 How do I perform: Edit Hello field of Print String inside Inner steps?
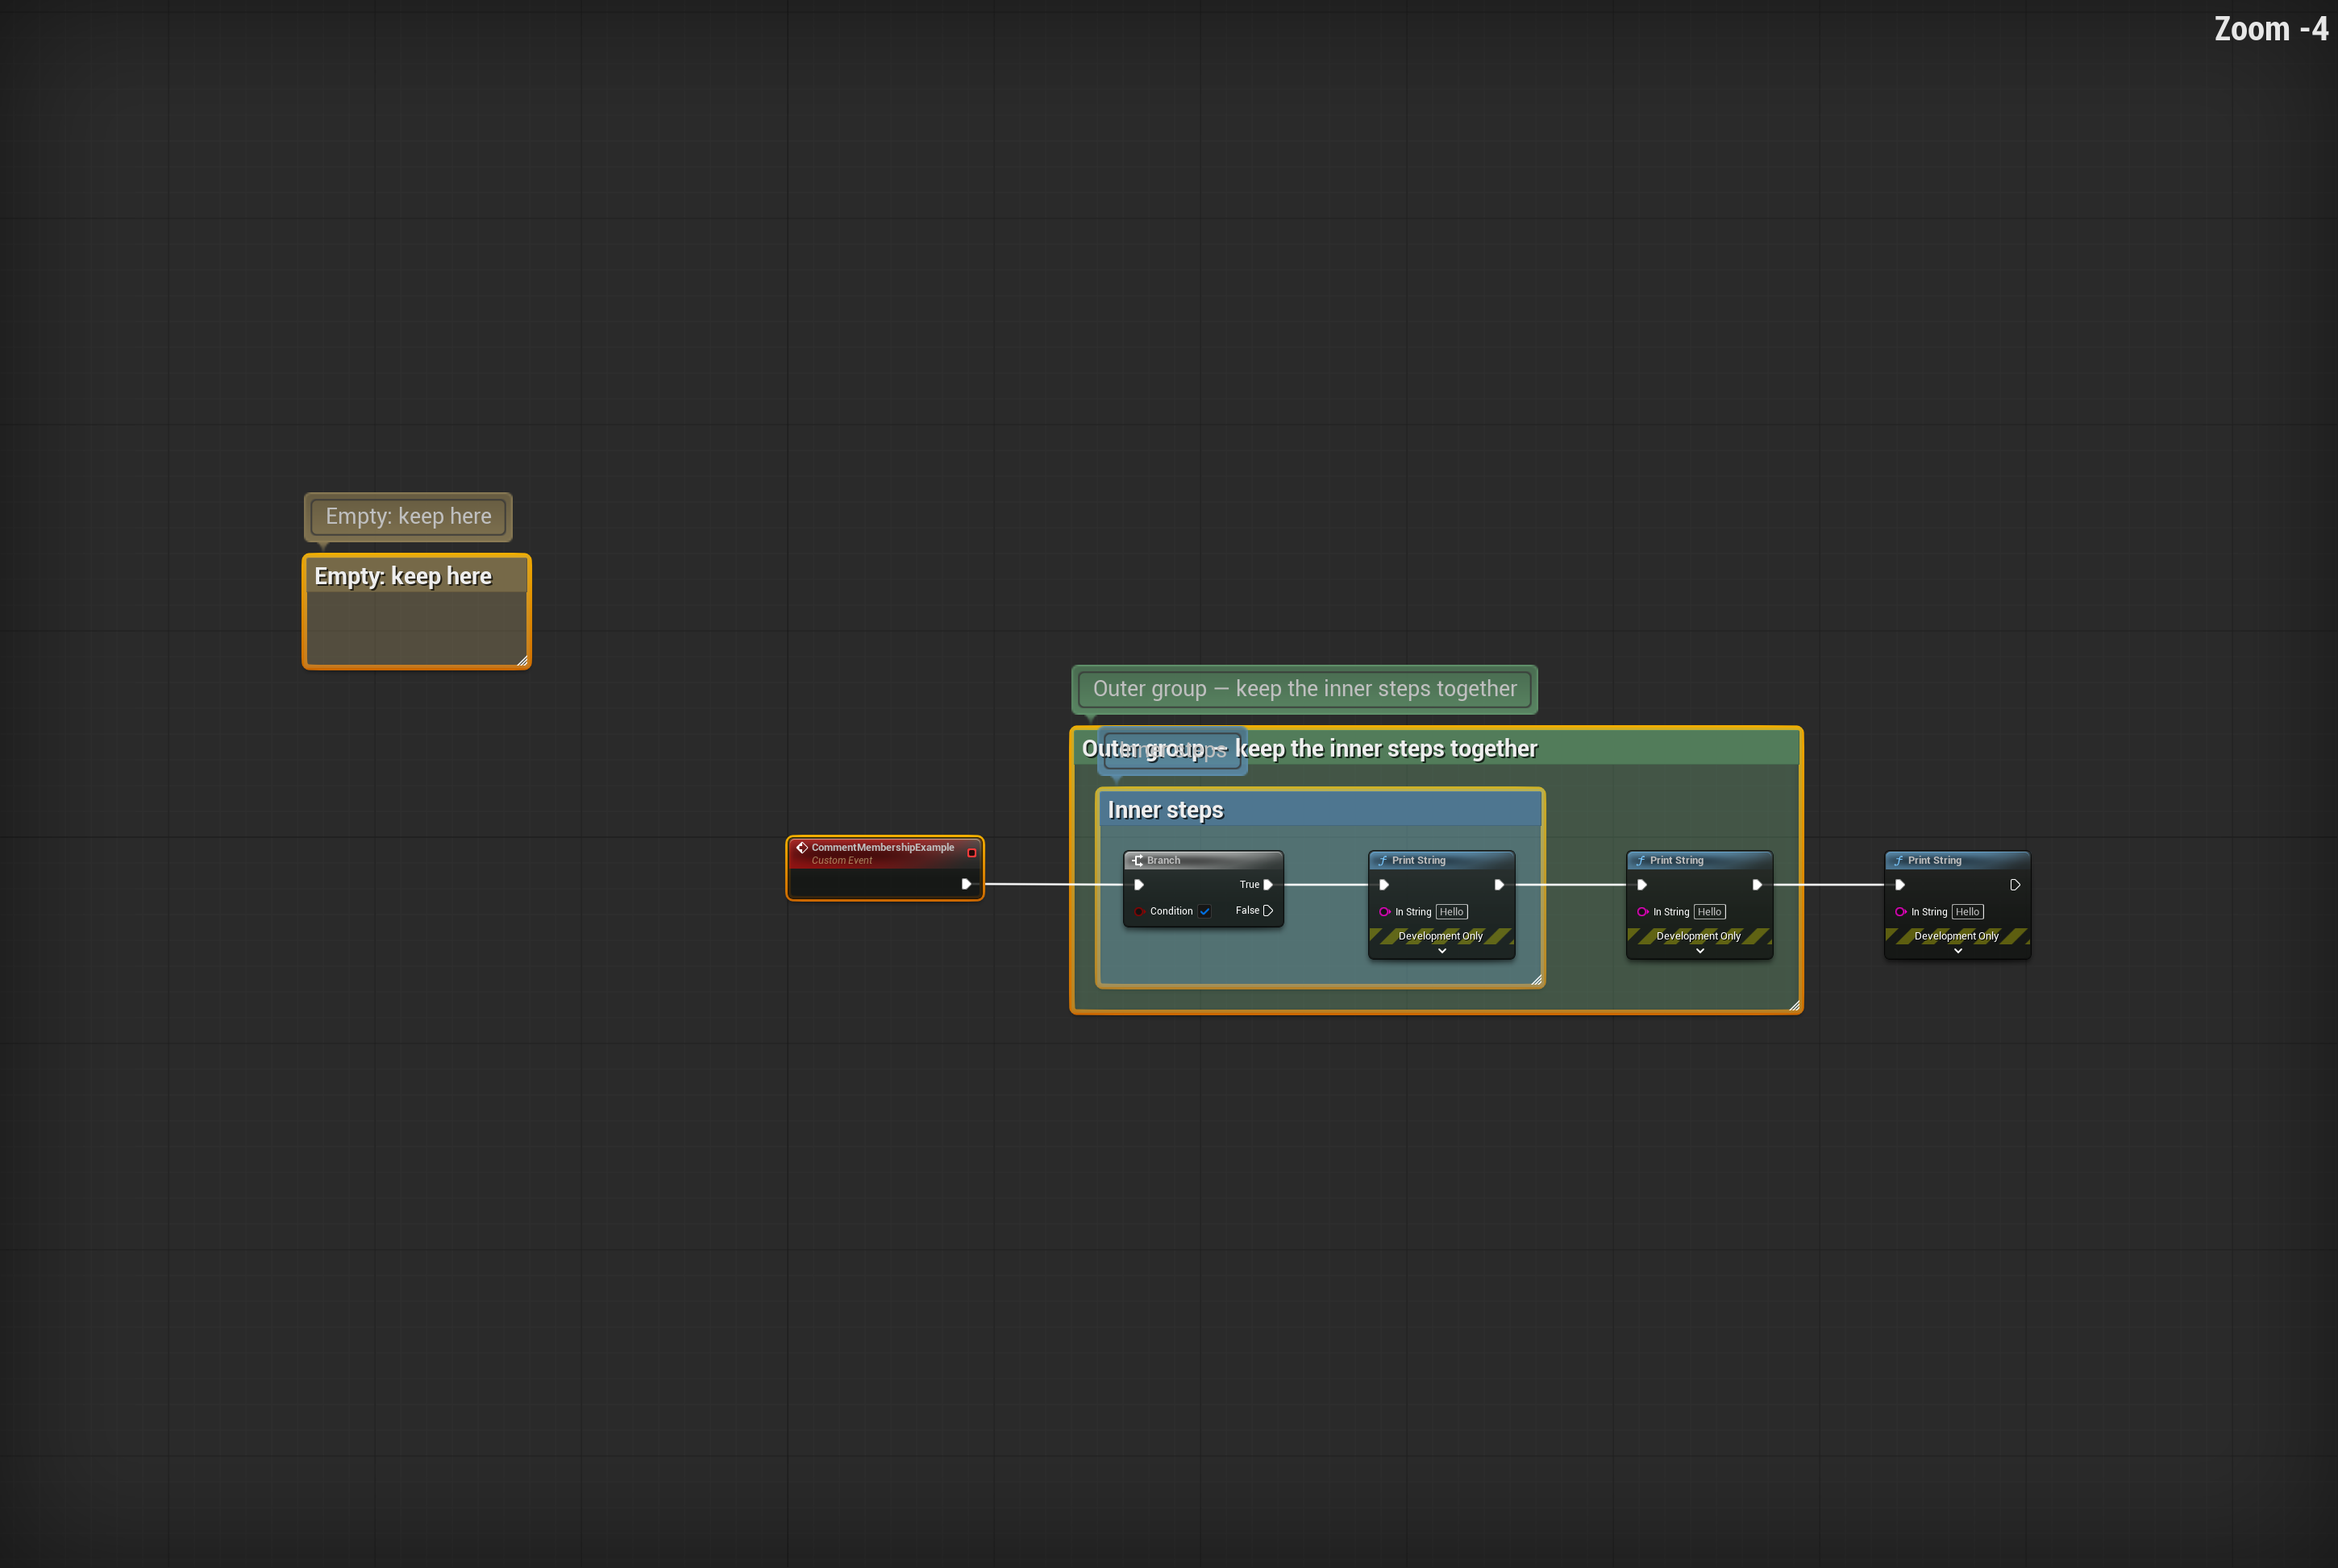(x=1452, y=912)
